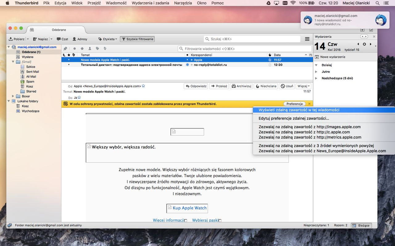The height and width of the screenshot is (246, 395).
Task: Click the Filtrowanie wiadomości input field
Action: [x=245, y=49]
